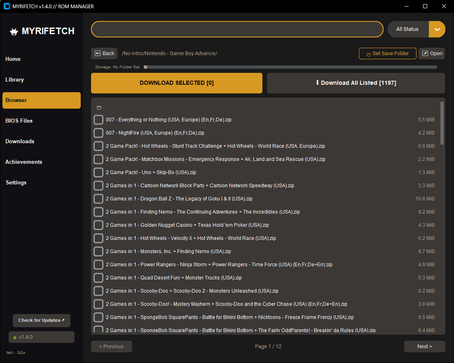
Task: Tick Golden Nugget Casino checkbox
Action: (x=98, y=225)
